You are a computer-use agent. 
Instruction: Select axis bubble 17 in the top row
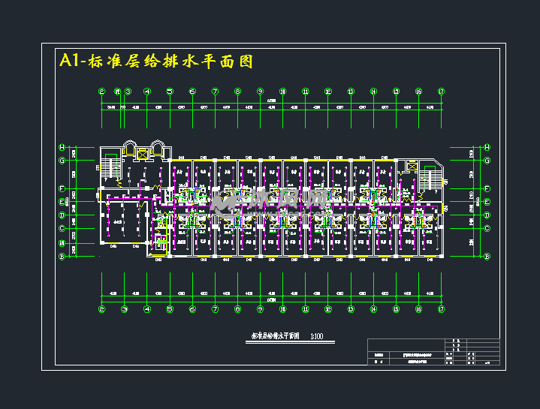(x=441, y=92)
